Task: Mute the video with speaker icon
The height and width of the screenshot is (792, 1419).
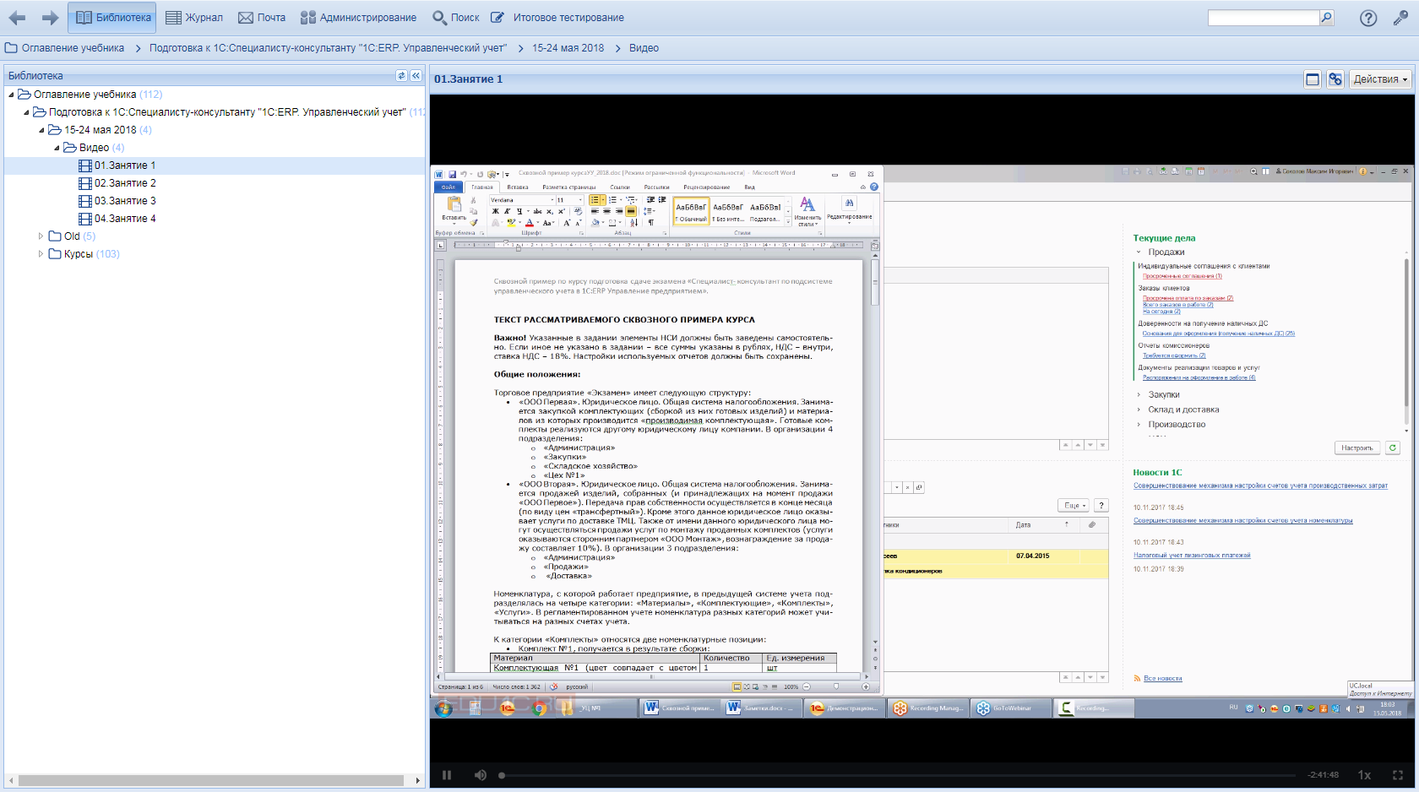Action: coord(481,775)
